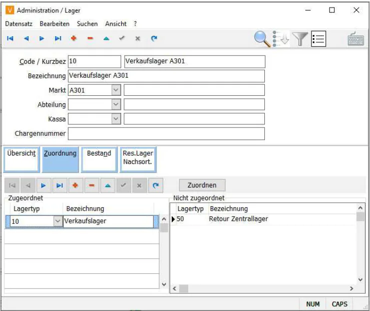
Task: Click Lagertyp 50 cell in Nicht zugeordnet
Action: (x=191, y=219)
